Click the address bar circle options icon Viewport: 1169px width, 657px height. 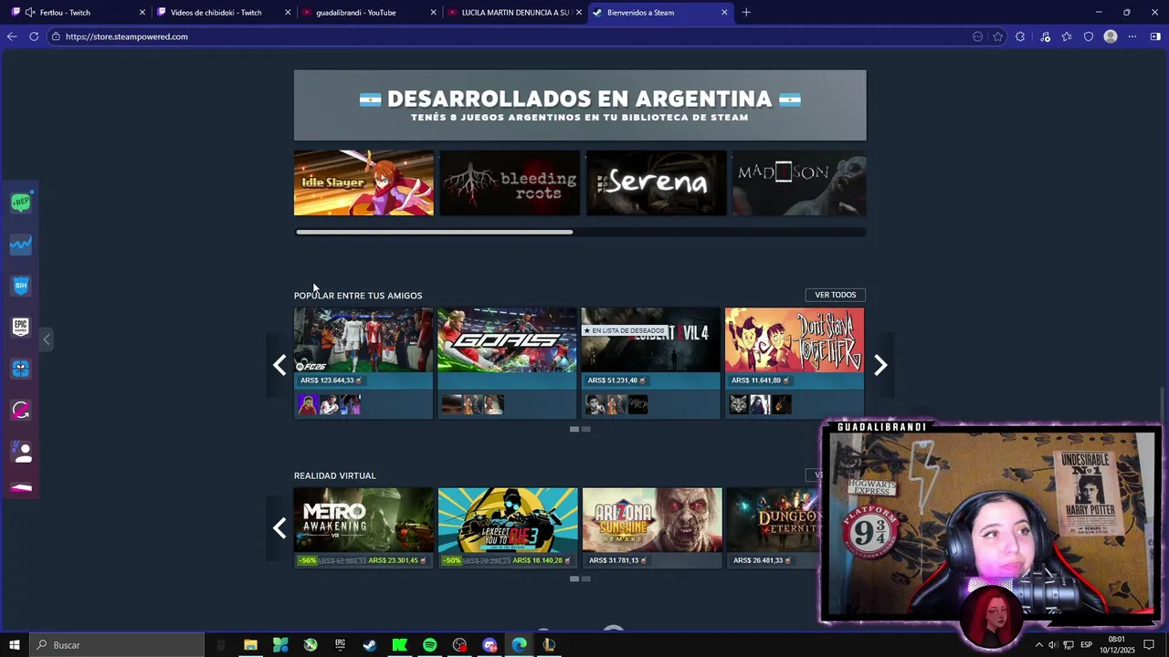[977, 36]
